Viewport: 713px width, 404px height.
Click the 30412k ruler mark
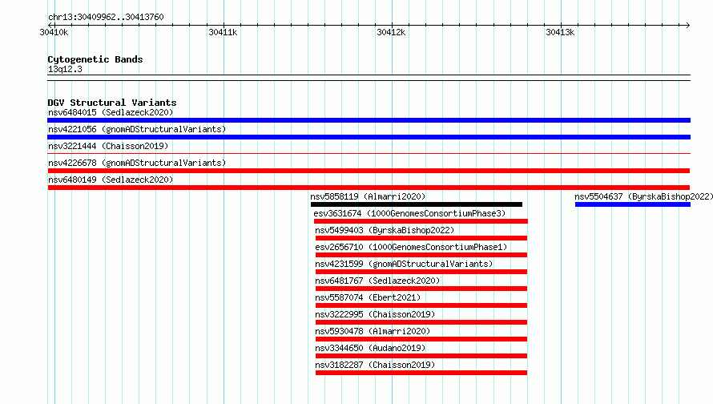point(391,32)
